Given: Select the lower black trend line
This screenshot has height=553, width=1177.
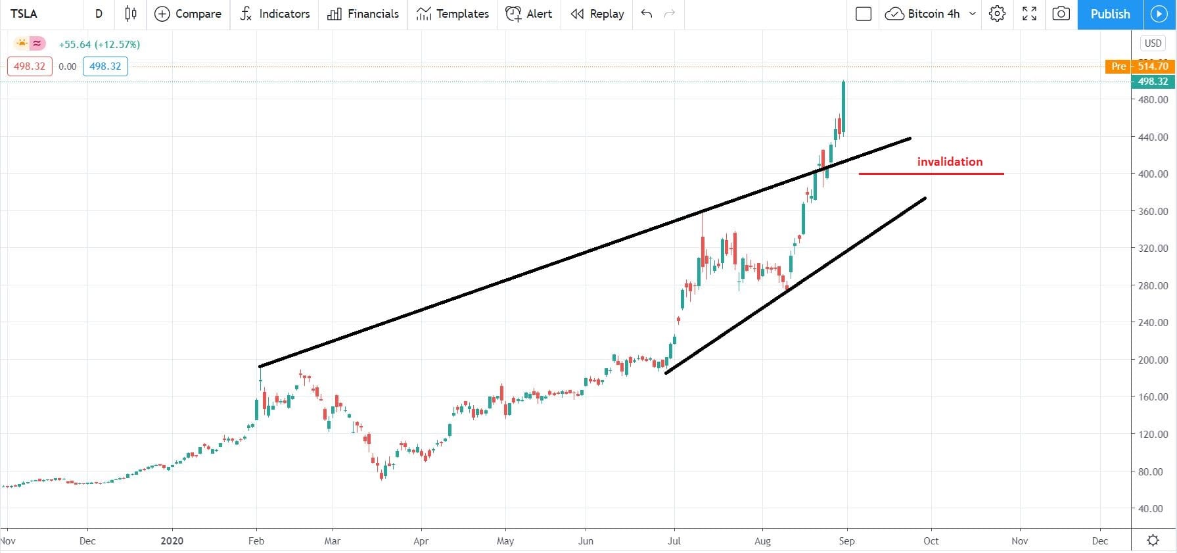Looking at the screenshot, I should click(x=795, y=285).
